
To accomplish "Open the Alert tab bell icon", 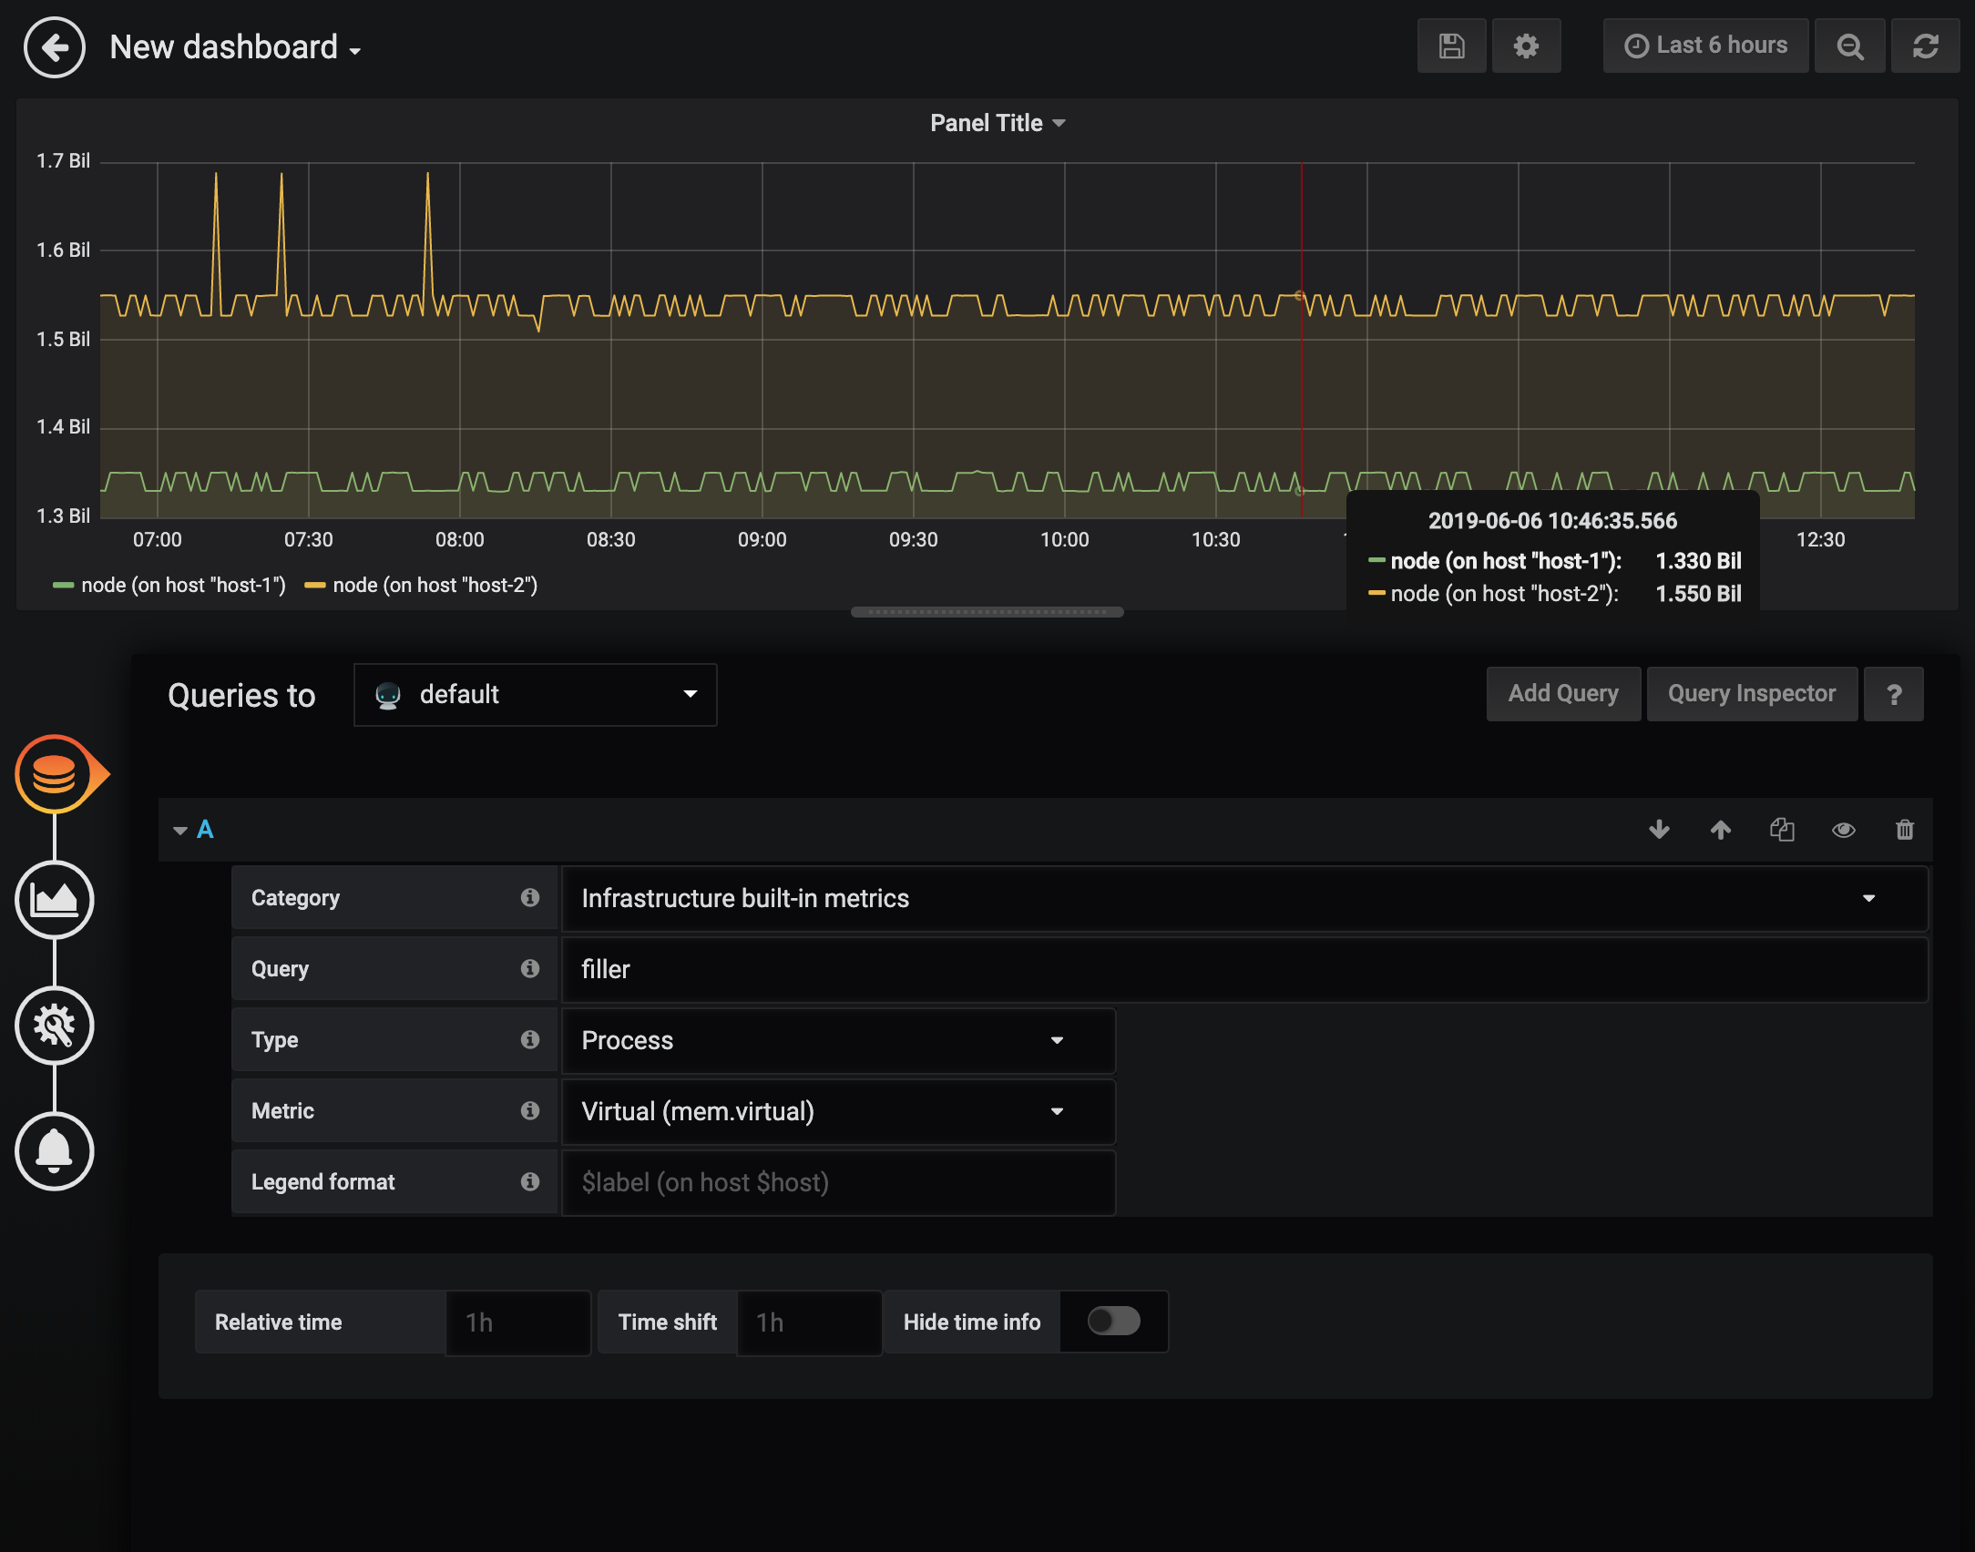I will 55,1151.
